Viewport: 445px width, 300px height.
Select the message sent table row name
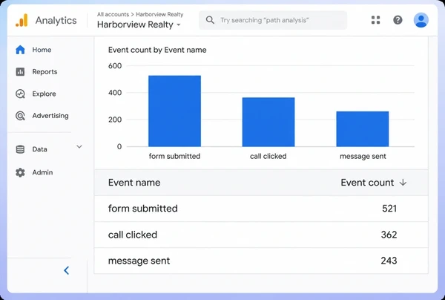[x=139, y=261]
